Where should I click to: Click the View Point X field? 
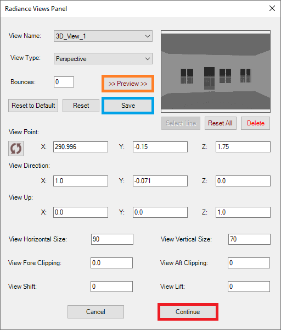click(x=81, y=147)
